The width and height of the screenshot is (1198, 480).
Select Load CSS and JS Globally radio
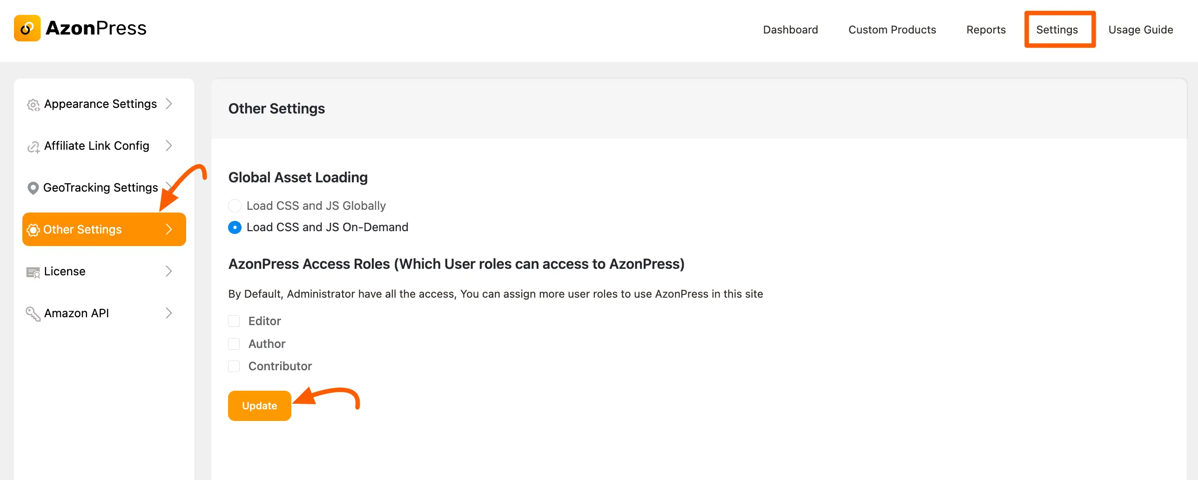[235, 206]
